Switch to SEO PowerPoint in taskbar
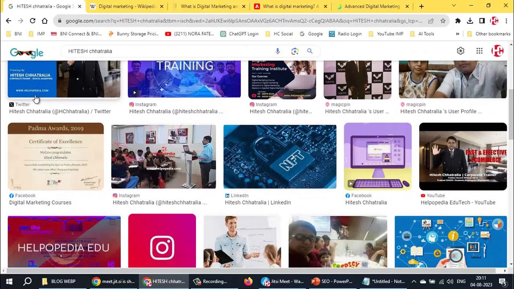 (331, 281)
